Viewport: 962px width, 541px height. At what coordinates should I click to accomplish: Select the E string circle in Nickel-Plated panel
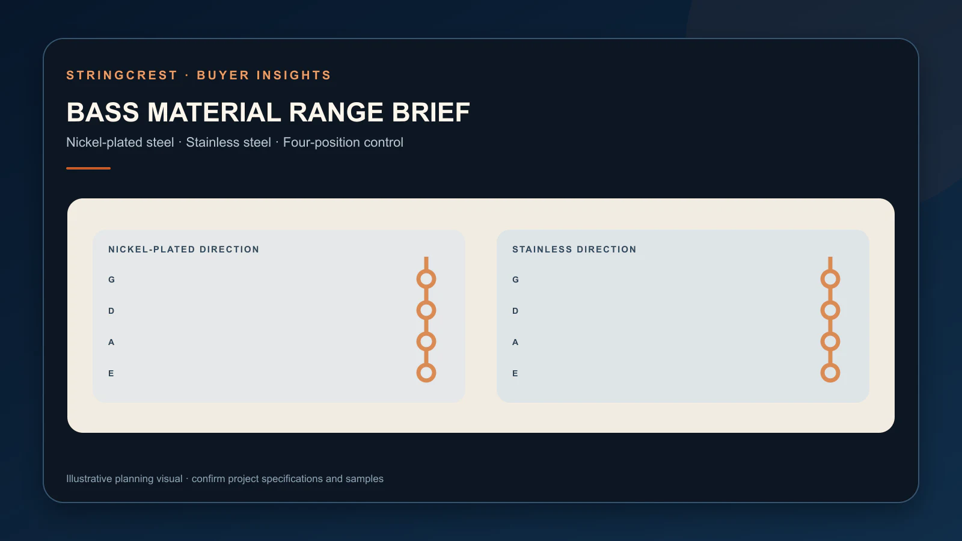coord(426,373)
